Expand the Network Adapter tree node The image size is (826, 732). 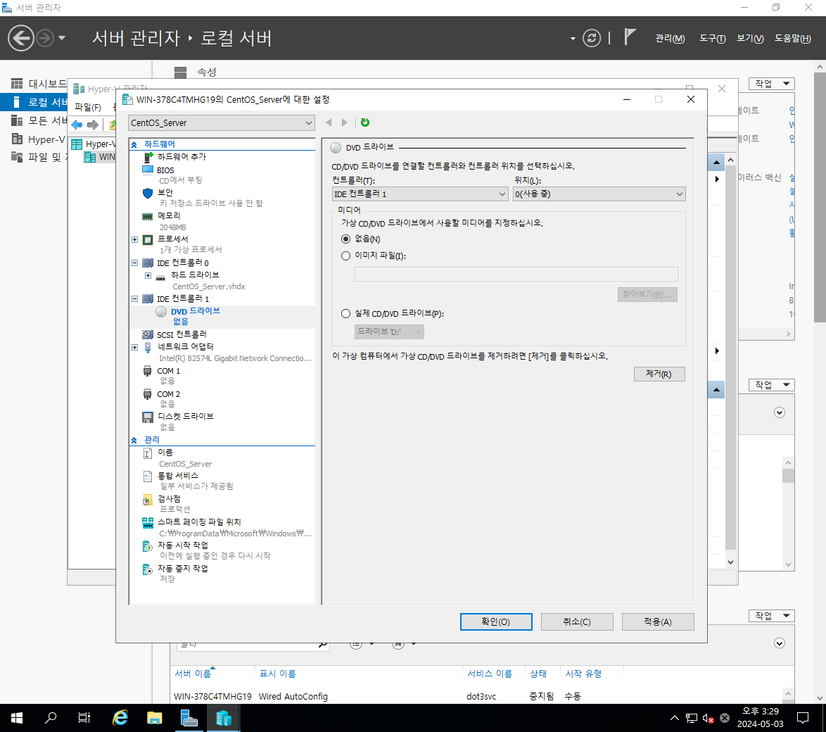pos(135,347)
